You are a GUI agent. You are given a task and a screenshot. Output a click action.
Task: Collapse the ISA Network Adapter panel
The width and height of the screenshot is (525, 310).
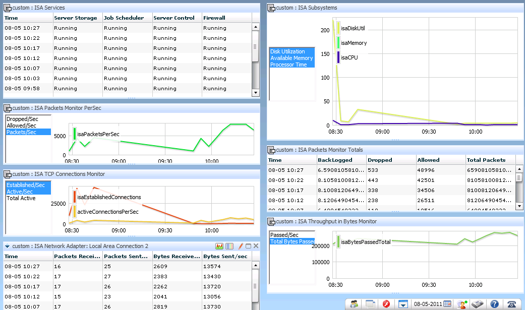point(7,246)
